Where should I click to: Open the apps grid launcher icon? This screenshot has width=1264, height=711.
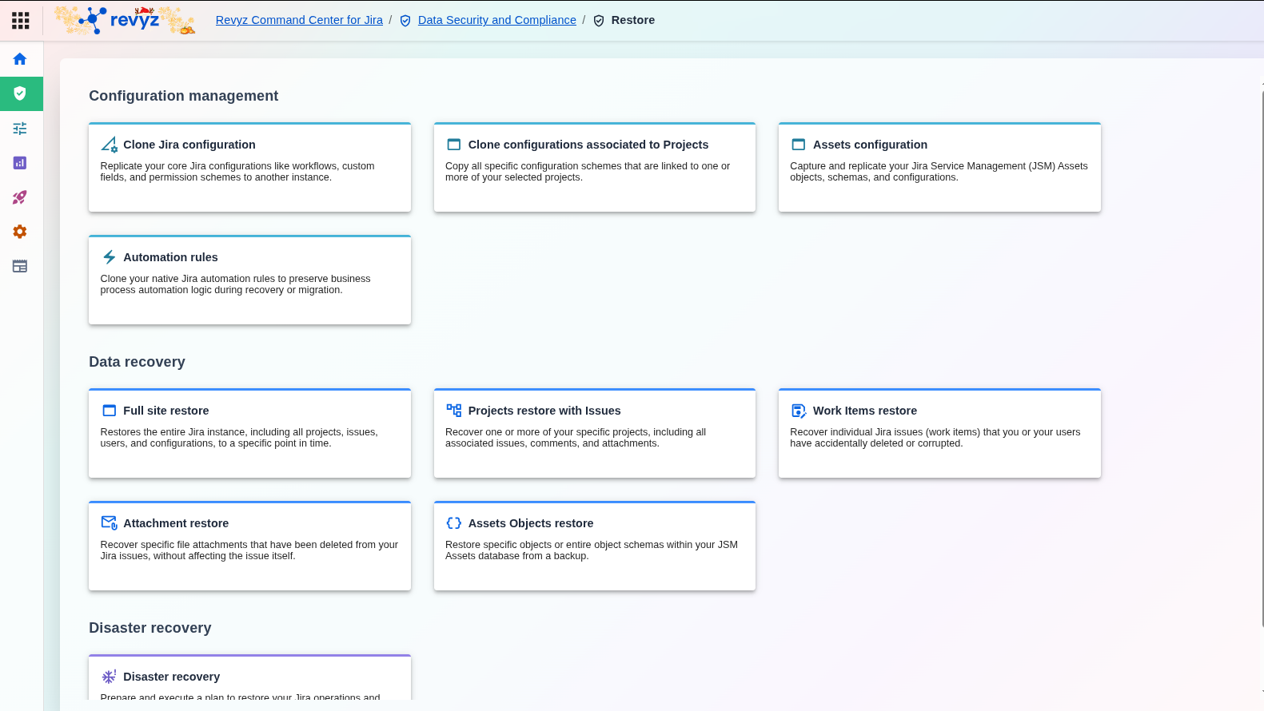click(21, 20)
